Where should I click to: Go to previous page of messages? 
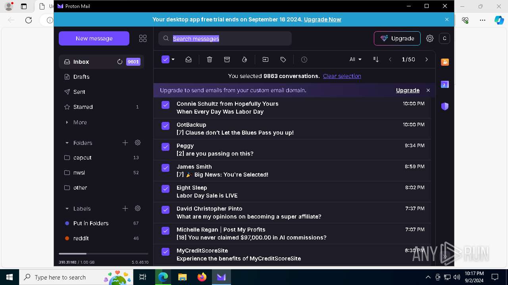tap(390, 59)
